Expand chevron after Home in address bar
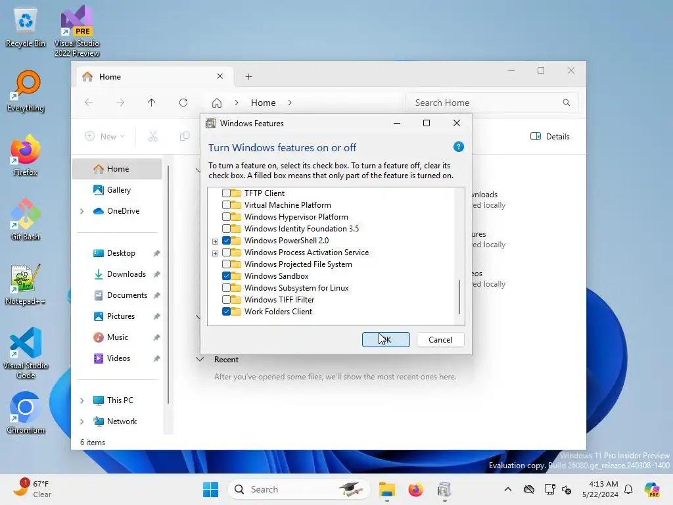Viewport: 673px width, 505px height. pos(290,103)
